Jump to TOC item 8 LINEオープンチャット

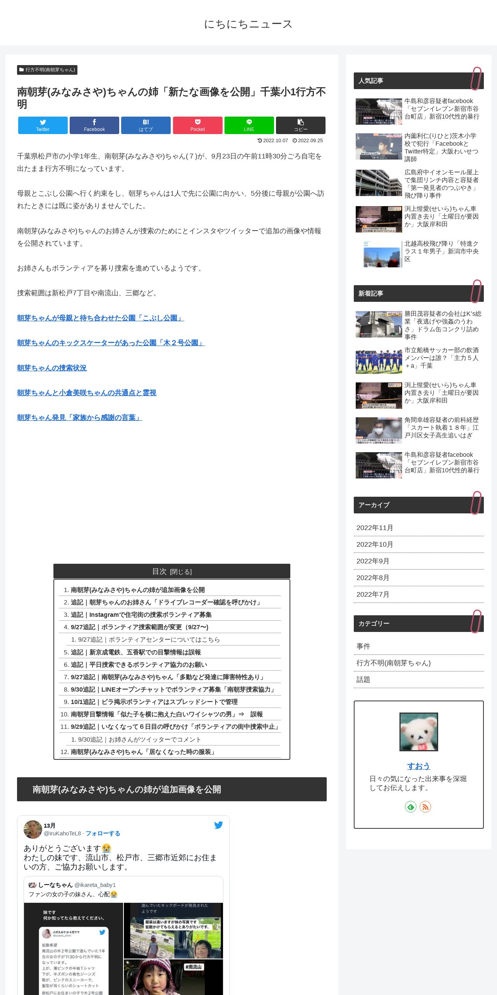click(x=173, y=690)
